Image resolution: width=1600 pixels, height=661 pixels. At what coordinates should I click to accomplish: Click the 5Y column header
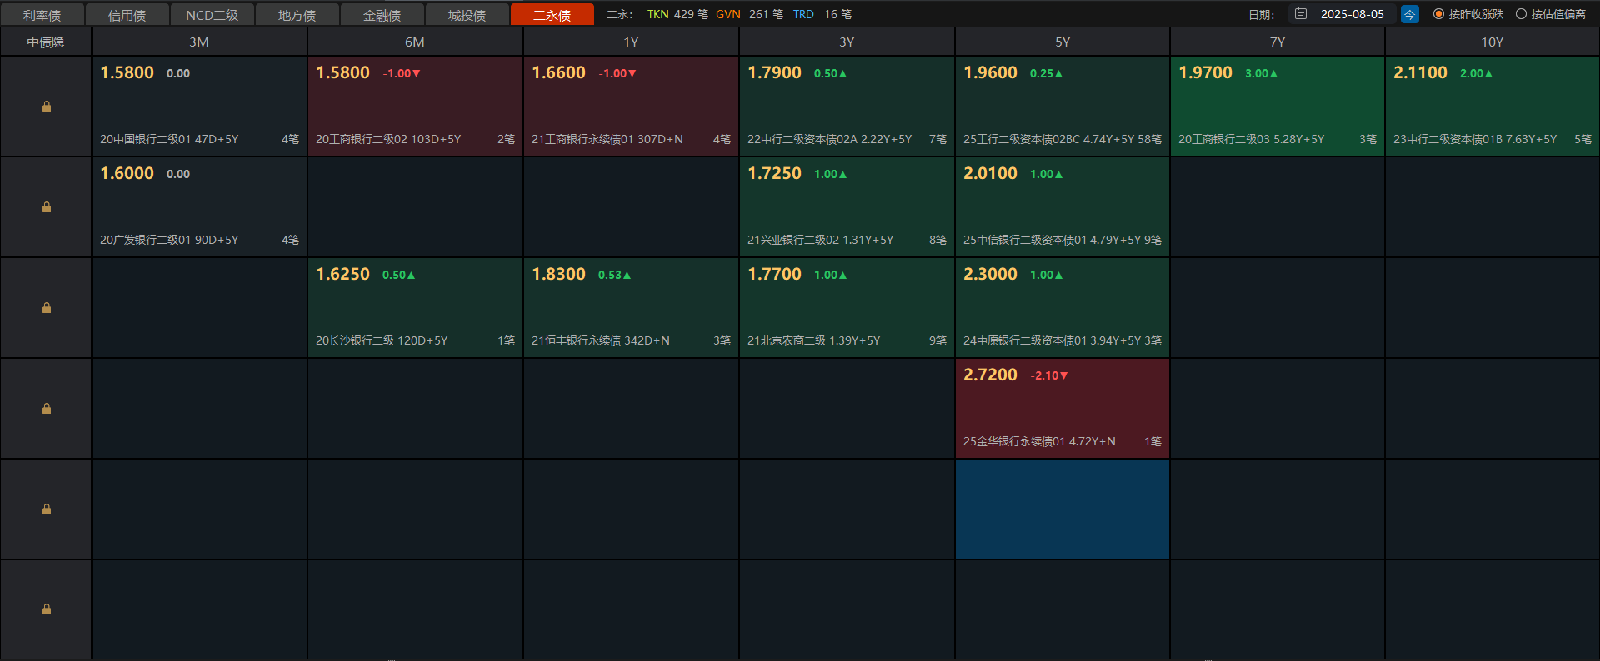1062,42
